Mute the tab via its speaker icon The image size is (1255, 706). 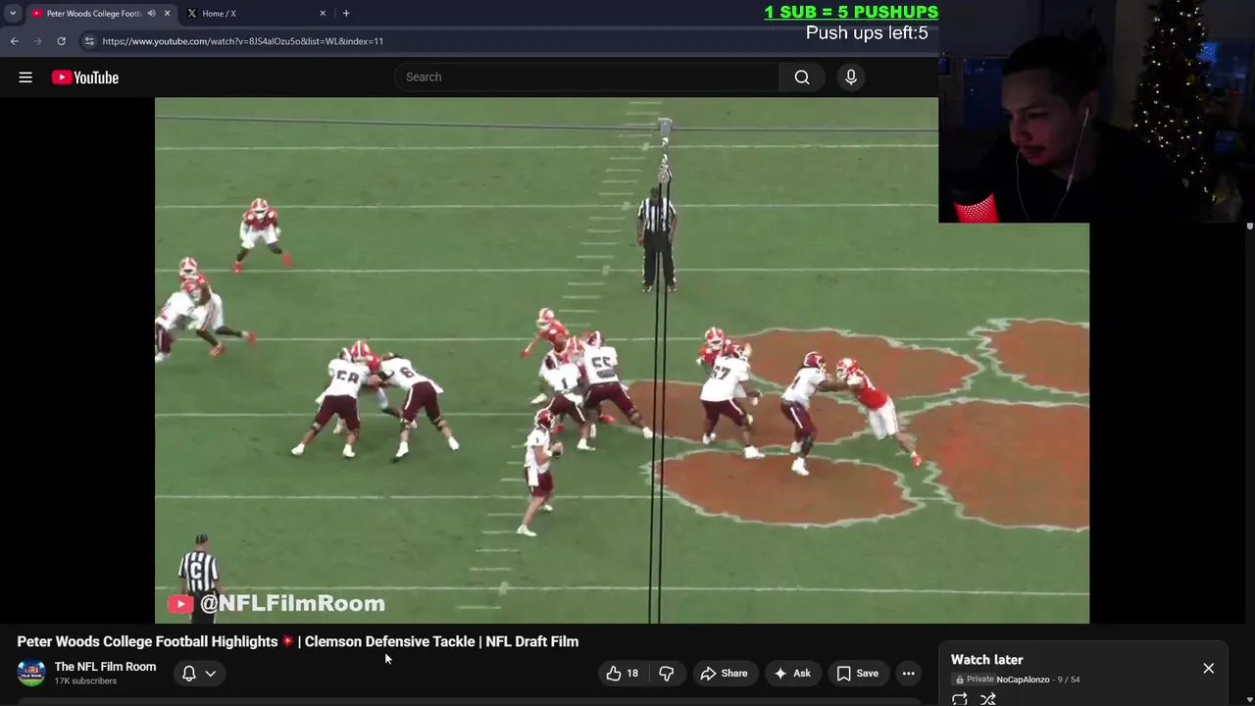[x=151, y=14]
